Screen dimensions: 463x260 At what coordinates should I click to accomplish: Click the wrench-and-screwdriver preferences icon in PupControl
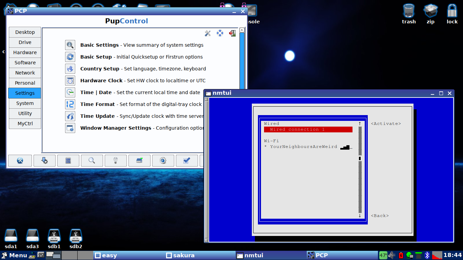[208, 33]
